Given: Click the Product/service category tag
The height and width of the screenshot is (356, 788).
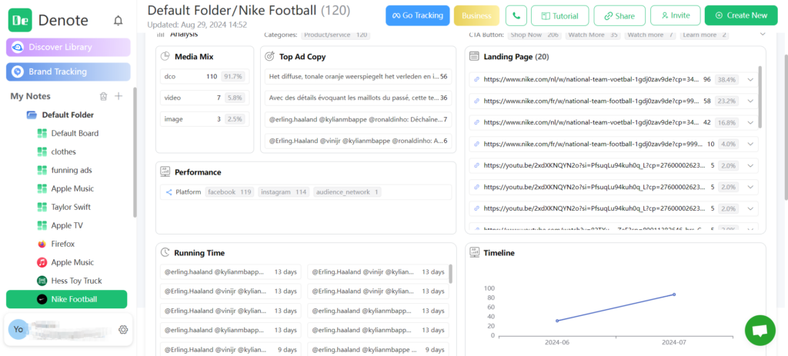Looking at the screenshot, I should [336, 35].
